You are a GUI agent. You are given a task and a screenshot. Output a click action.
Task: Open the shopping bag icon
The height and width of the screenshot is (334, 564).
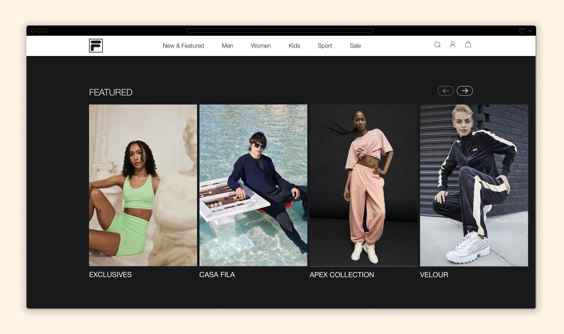click(468, 45)
